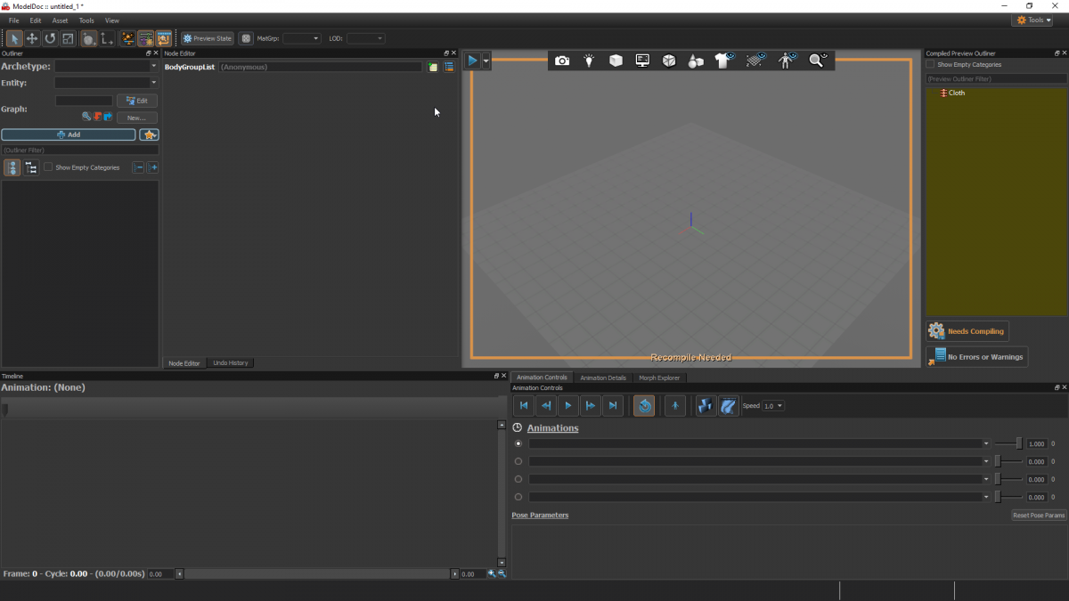This screenshot has height=601, width=1069.
Task: Change playback speed using the Speed dropdown
Action: (x=771, y=405)
